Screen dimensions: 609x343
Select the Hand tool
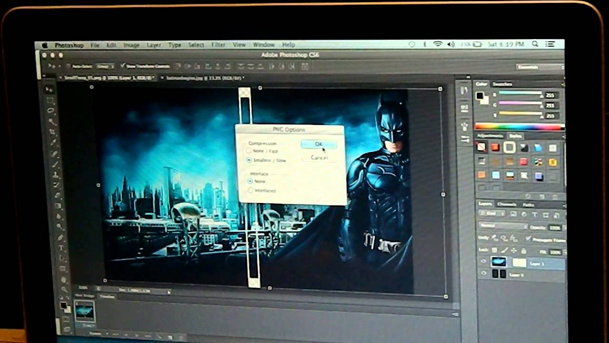pos(63,279)
